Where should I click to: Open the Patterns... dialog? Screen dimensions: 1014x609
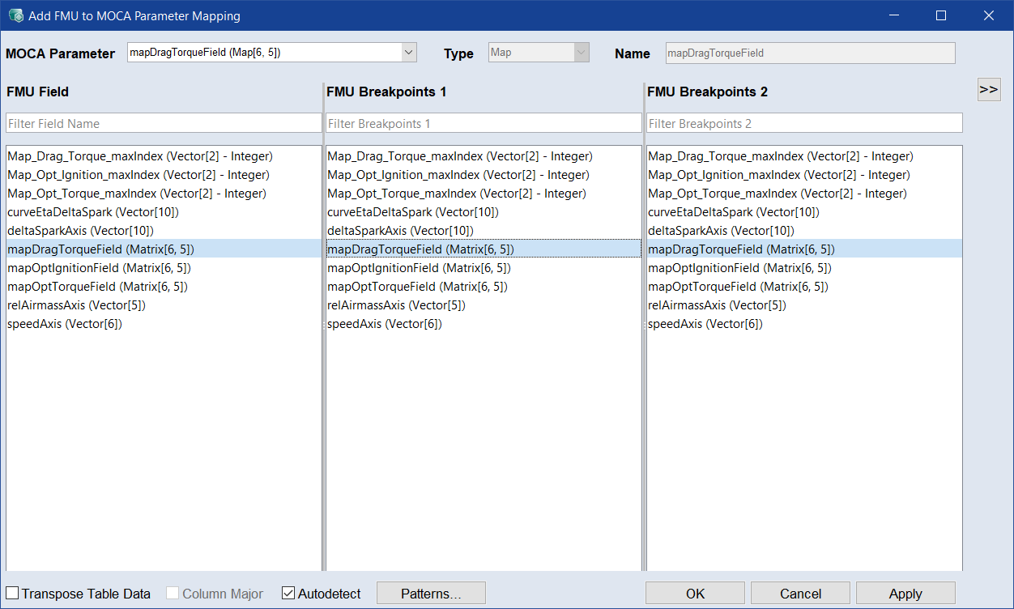431,594
